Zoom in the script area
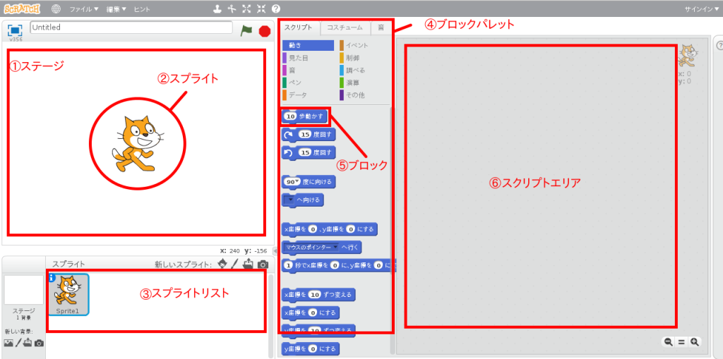The height and width of the screenshot is (359, 723). click(695, 342)
